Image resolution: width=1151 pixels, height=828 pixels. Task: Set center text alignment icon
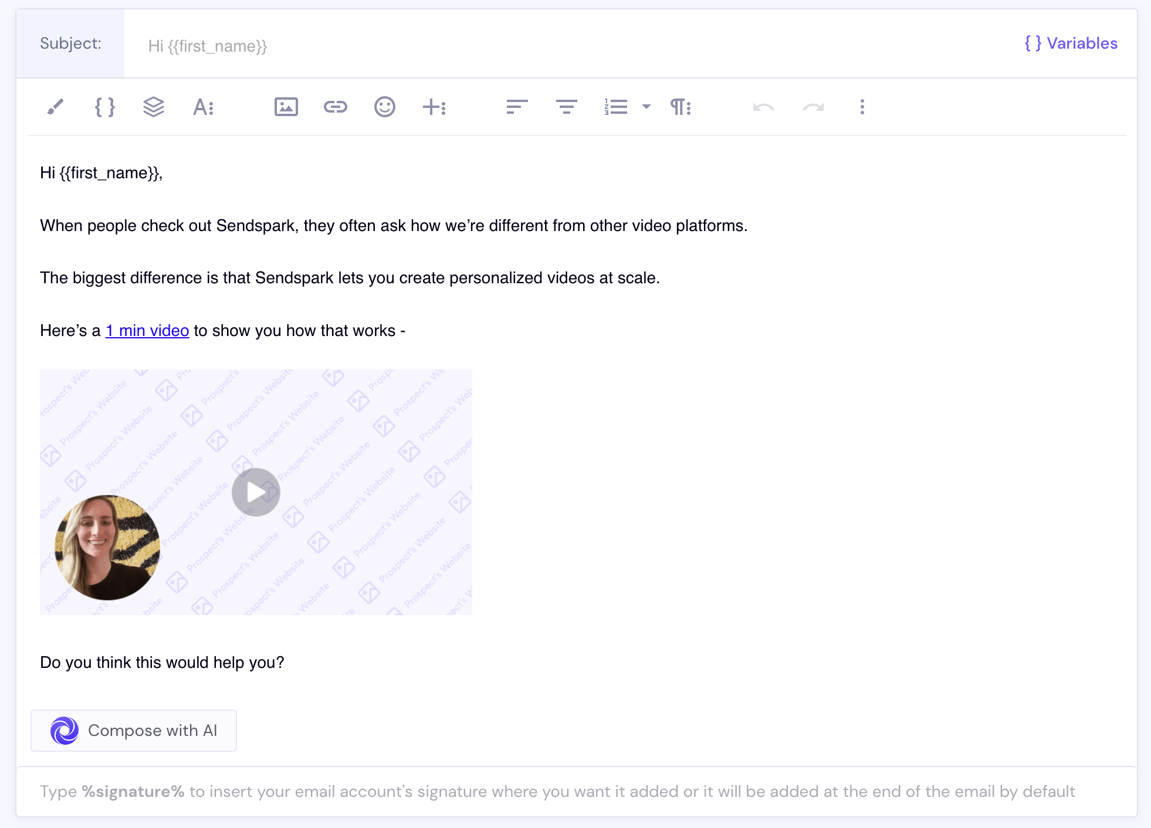click(566, 107)
